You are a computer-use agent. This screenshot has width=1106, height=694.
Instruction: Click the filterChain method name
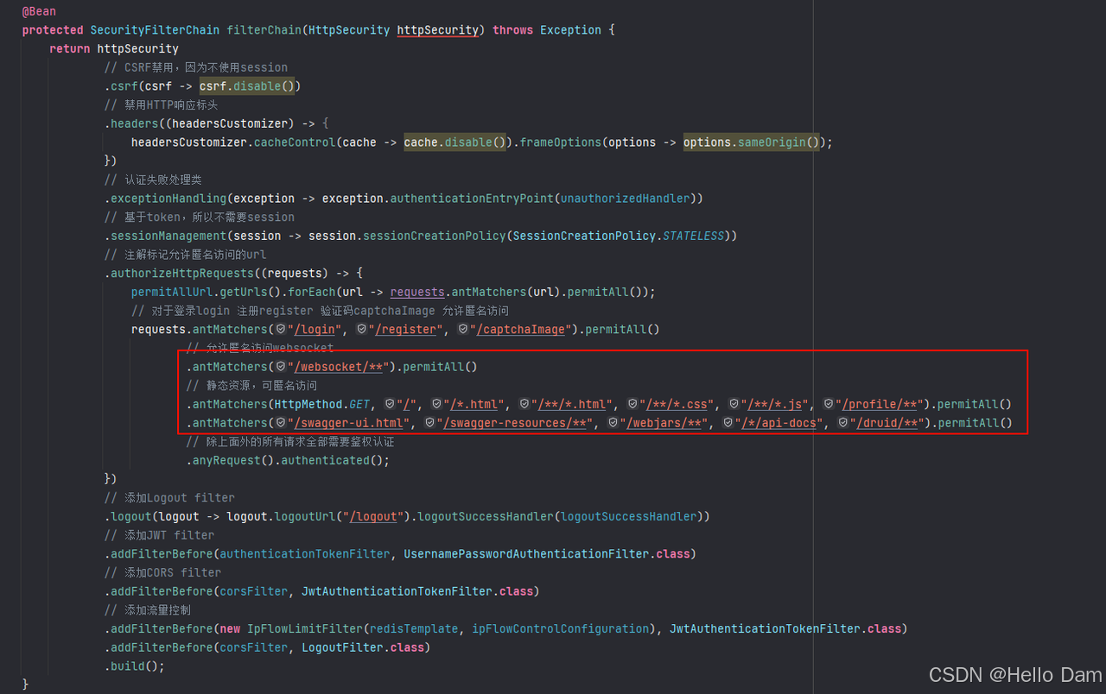pos(264,30)
